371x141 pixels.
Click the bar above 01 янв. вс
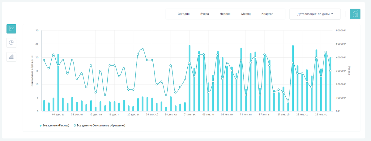click(190, 78)
